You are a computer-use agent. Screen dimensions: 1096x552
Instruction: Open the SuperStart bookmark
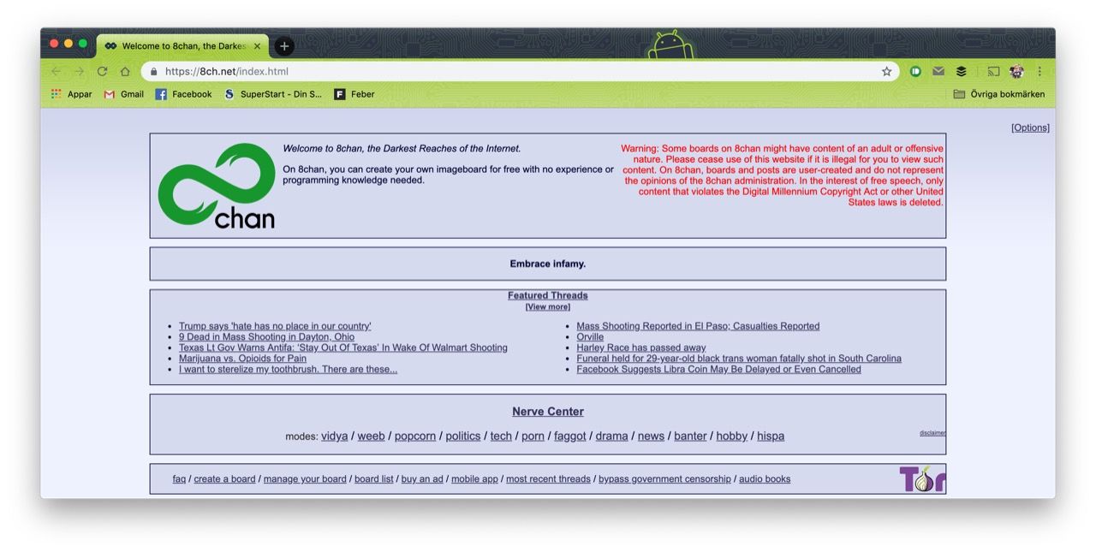tap(273, 94)
